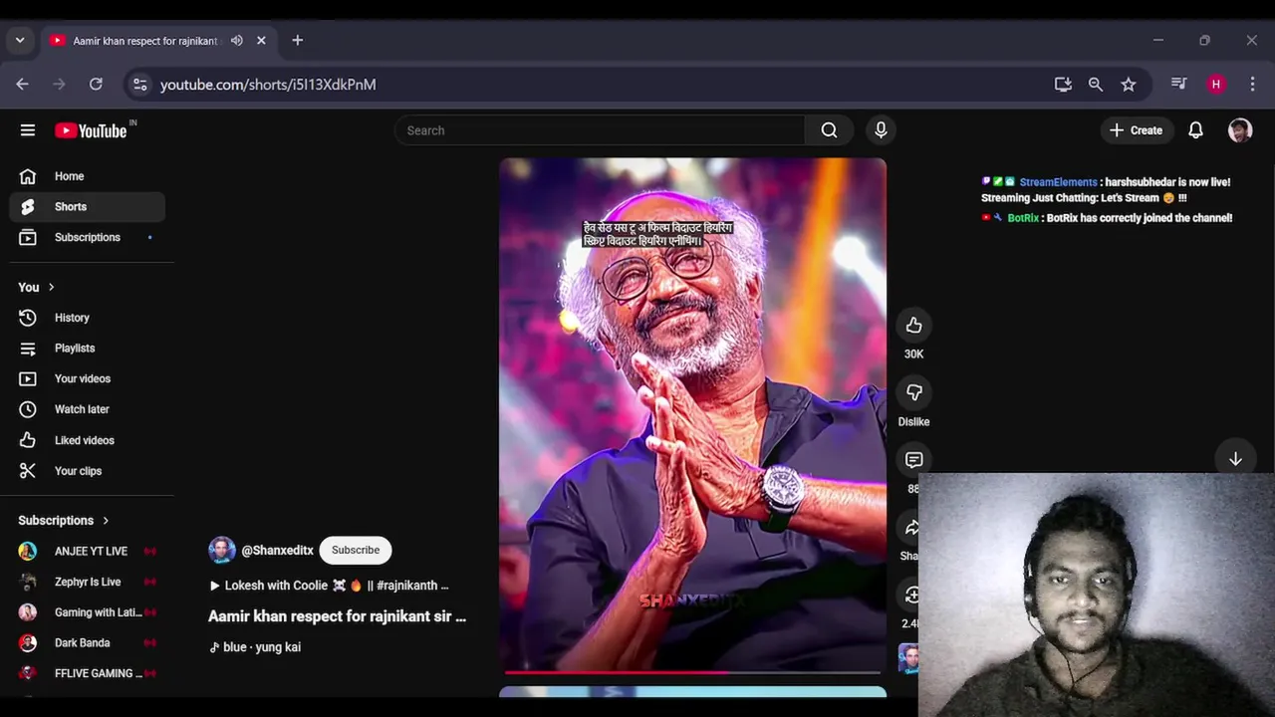Viewport: 1275px width, 717px height.
Task: Open Chrome three-dot menu
Action: [x=1252, y=85]
